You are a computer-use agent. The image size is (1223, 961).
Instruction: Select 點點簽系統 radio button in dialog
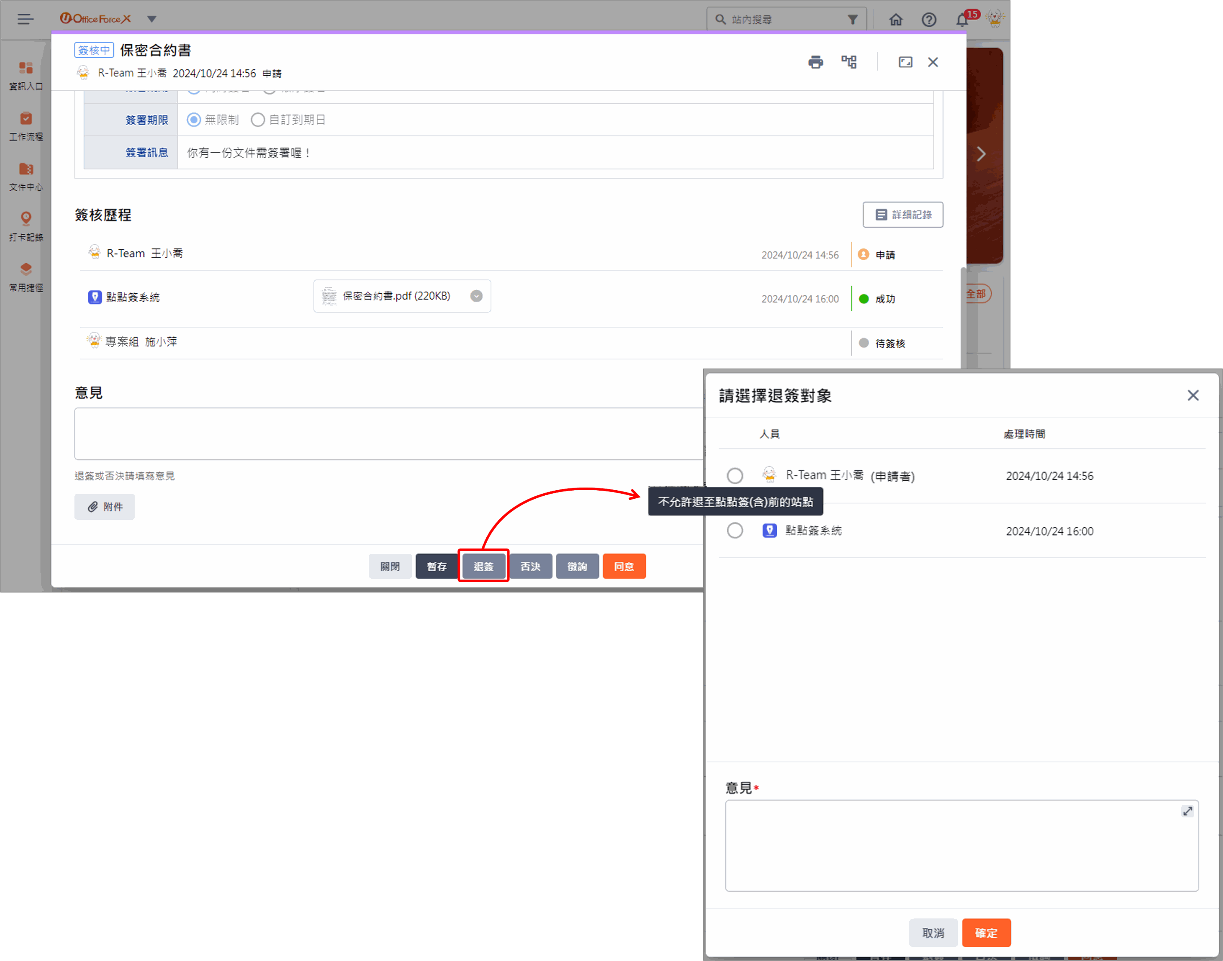tap(734, 531)
